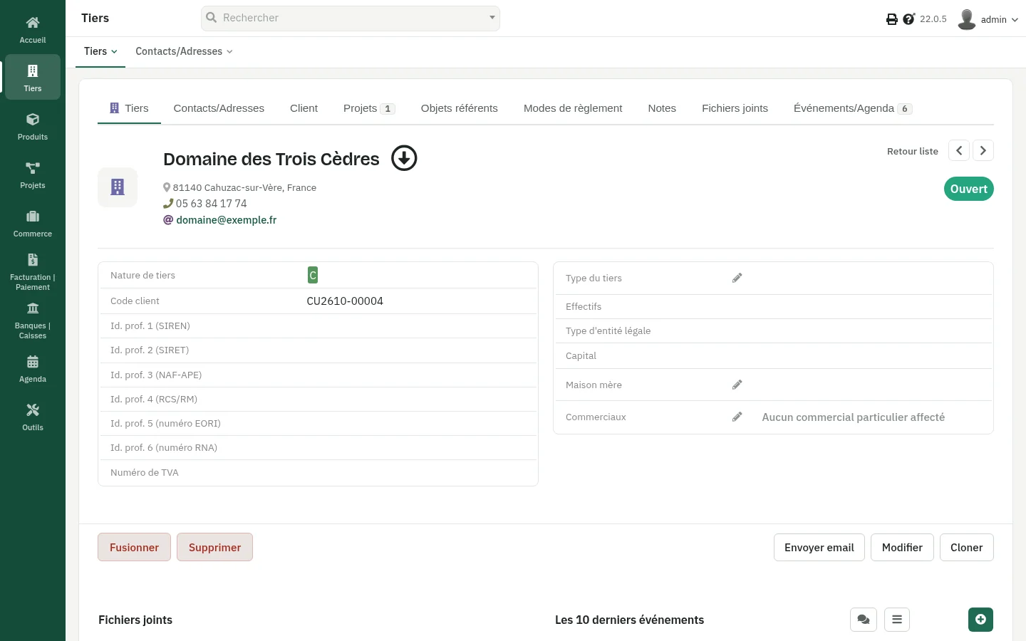Click the Envoyer email button

819,547
